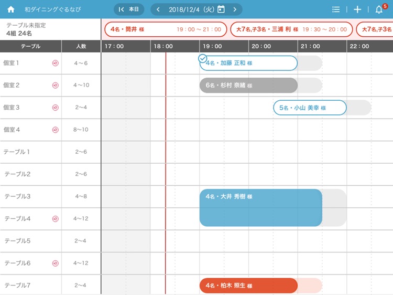Image resolution: width=393 pixels, height=295 pixels.
Task: Click the 4～10 capacity for 個室2
Action: [x=81, y=86]
